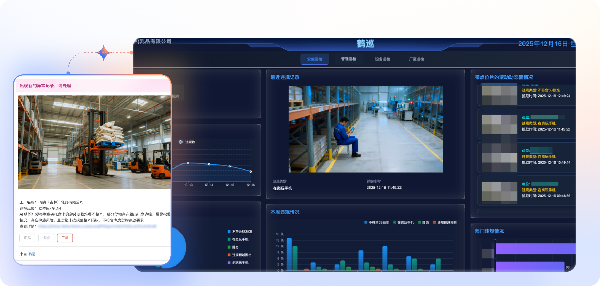Switch to the 安全巡检 tab

(x=315, y=59)
